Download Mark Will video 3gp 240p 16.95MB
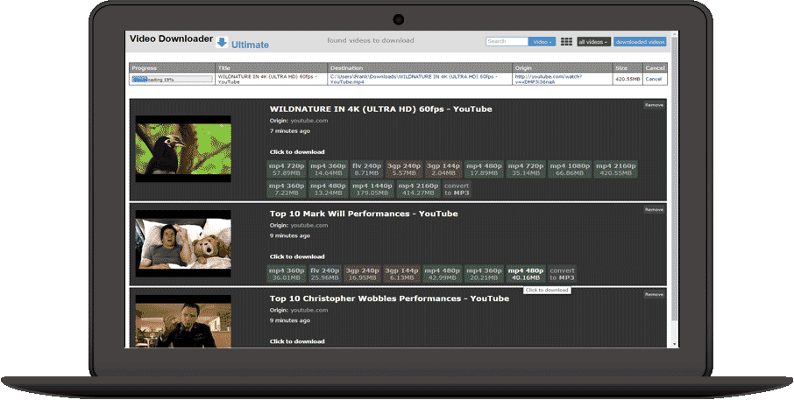 pos(362,274)
